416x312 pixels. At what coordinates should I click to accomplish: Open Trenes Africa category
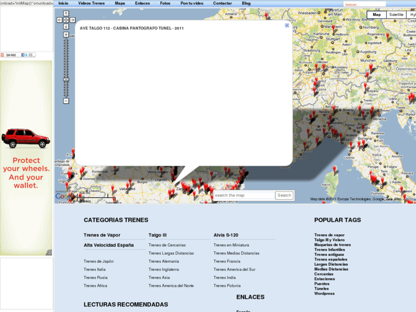pyautogui.click(x=95, y=286)
